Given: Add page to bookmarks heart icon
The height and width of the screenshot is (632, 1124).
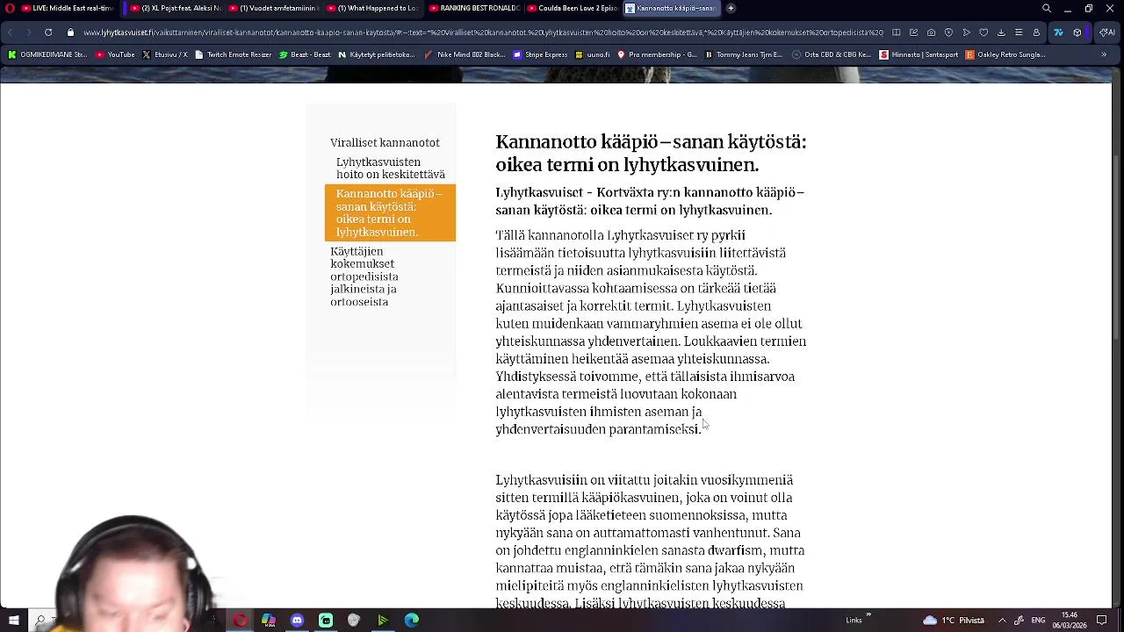Looking at the screenshot, I should coord(983,32).
